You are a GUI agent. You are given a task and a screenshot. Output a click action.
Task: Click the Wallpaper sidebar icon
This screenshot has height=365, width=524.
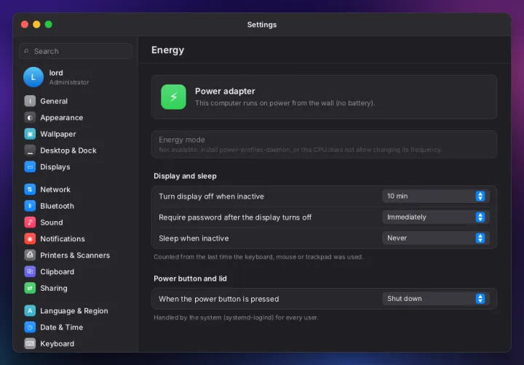pyautogui.click(x=30, y=134)
